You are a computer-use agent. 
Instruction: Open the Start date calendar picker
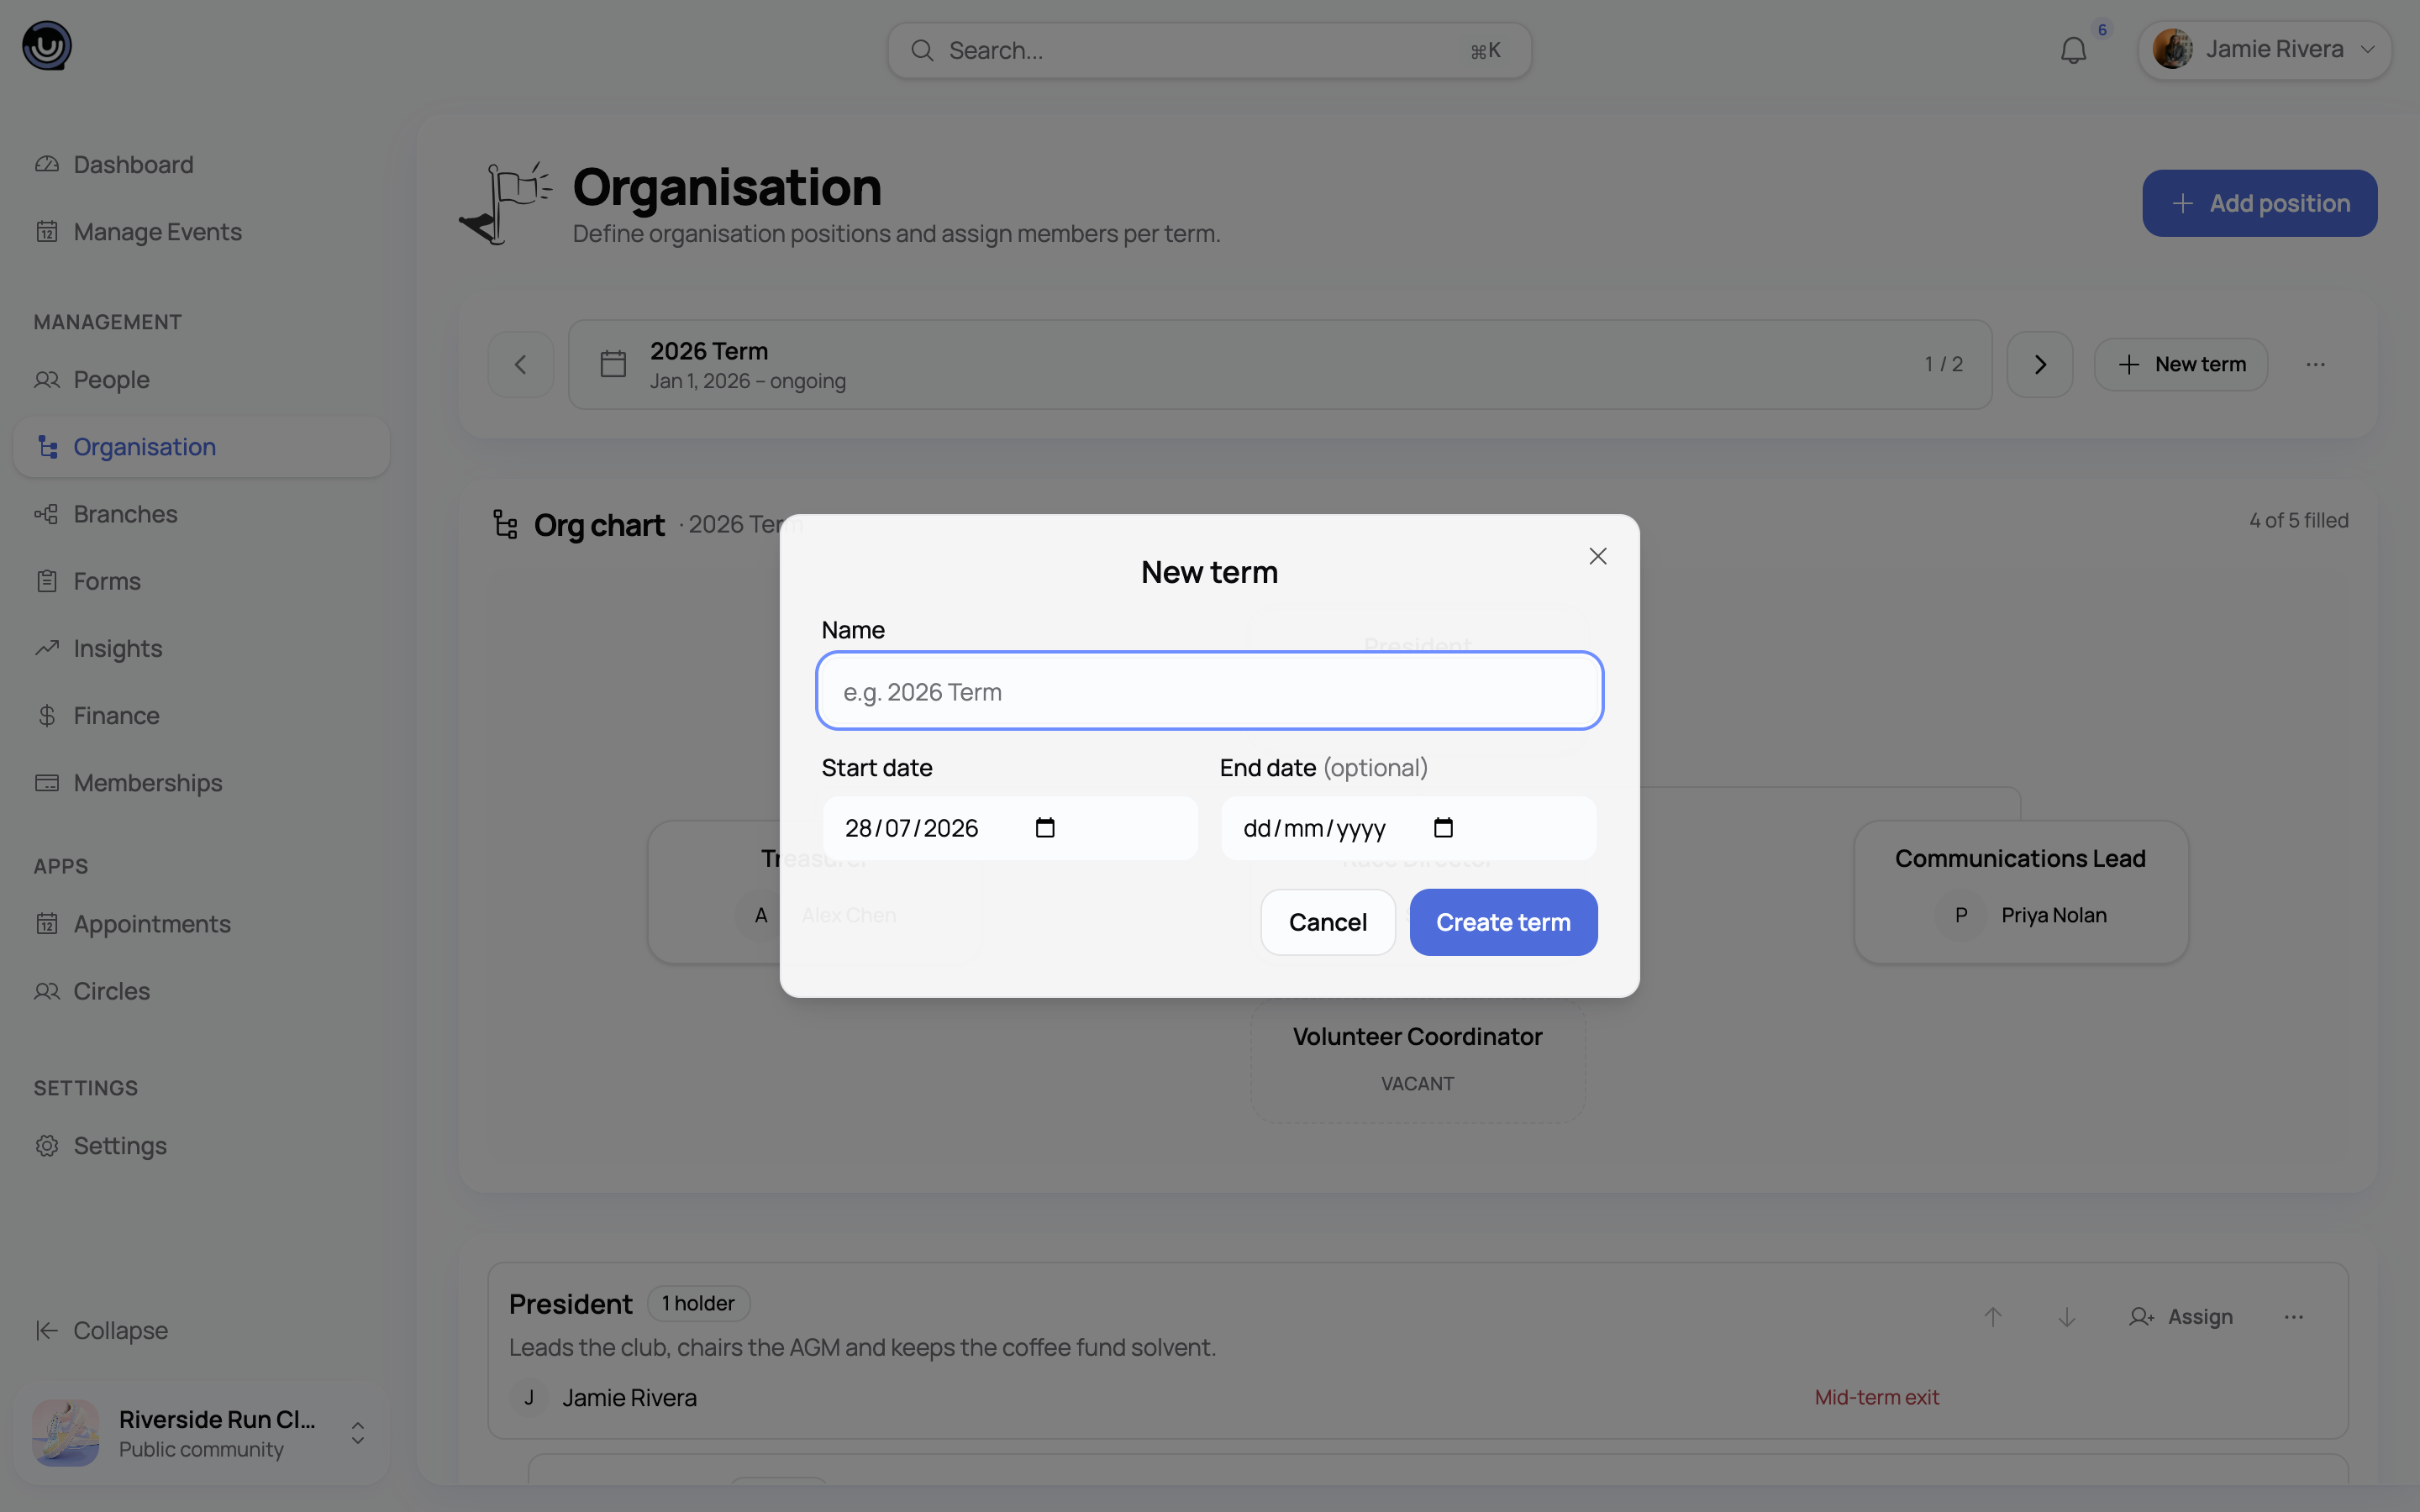1045,828
